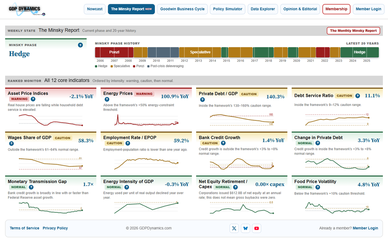The height and width of the screenshot is (241, 388).
Task: Click the green Hedge segment 2024
Action: coord(360,52)
